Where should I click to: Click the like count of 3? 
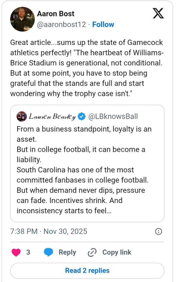click(28, 252)
